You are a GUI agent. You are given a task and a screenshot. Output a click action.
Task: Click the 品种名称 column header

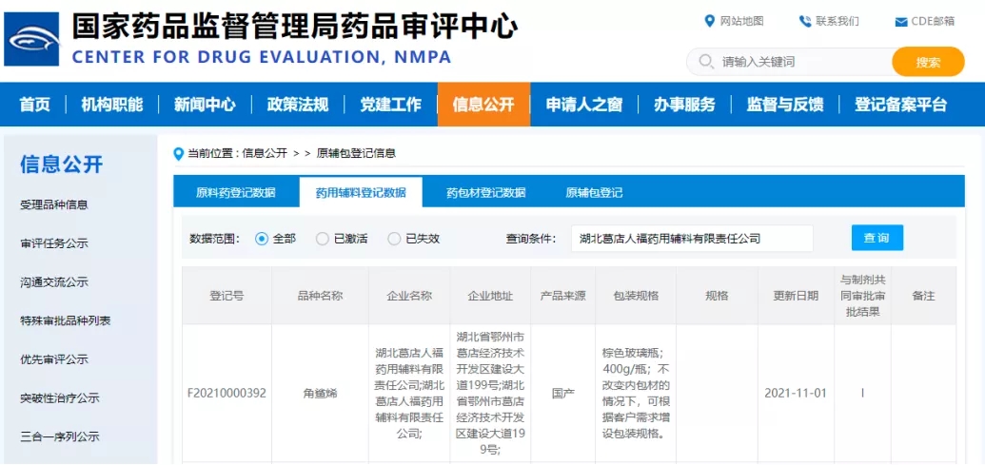coord(320,296)
